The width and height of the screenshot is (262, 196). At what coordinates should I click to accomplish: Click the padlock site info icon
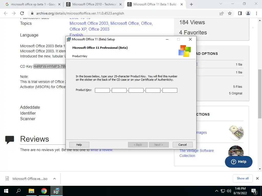coord(32,13)
